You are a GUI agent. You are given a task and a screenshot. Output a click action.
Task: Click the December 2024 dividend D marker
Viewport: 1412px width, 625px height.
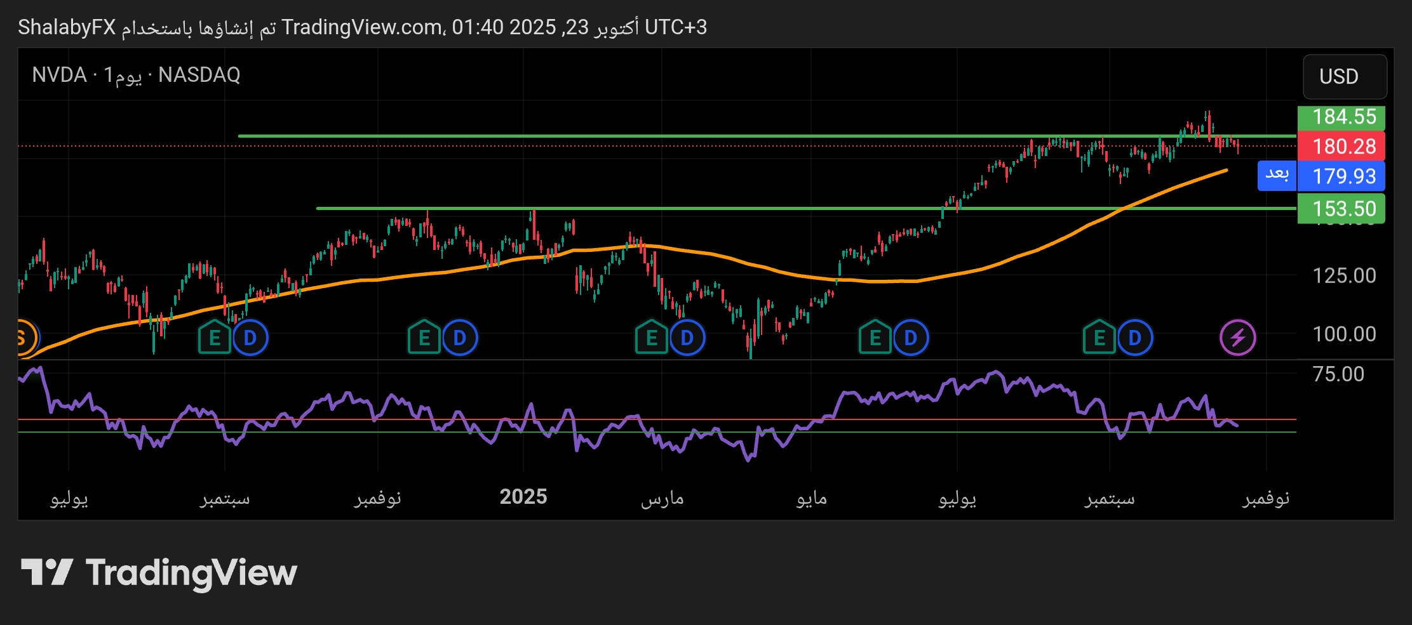point(460,338)
